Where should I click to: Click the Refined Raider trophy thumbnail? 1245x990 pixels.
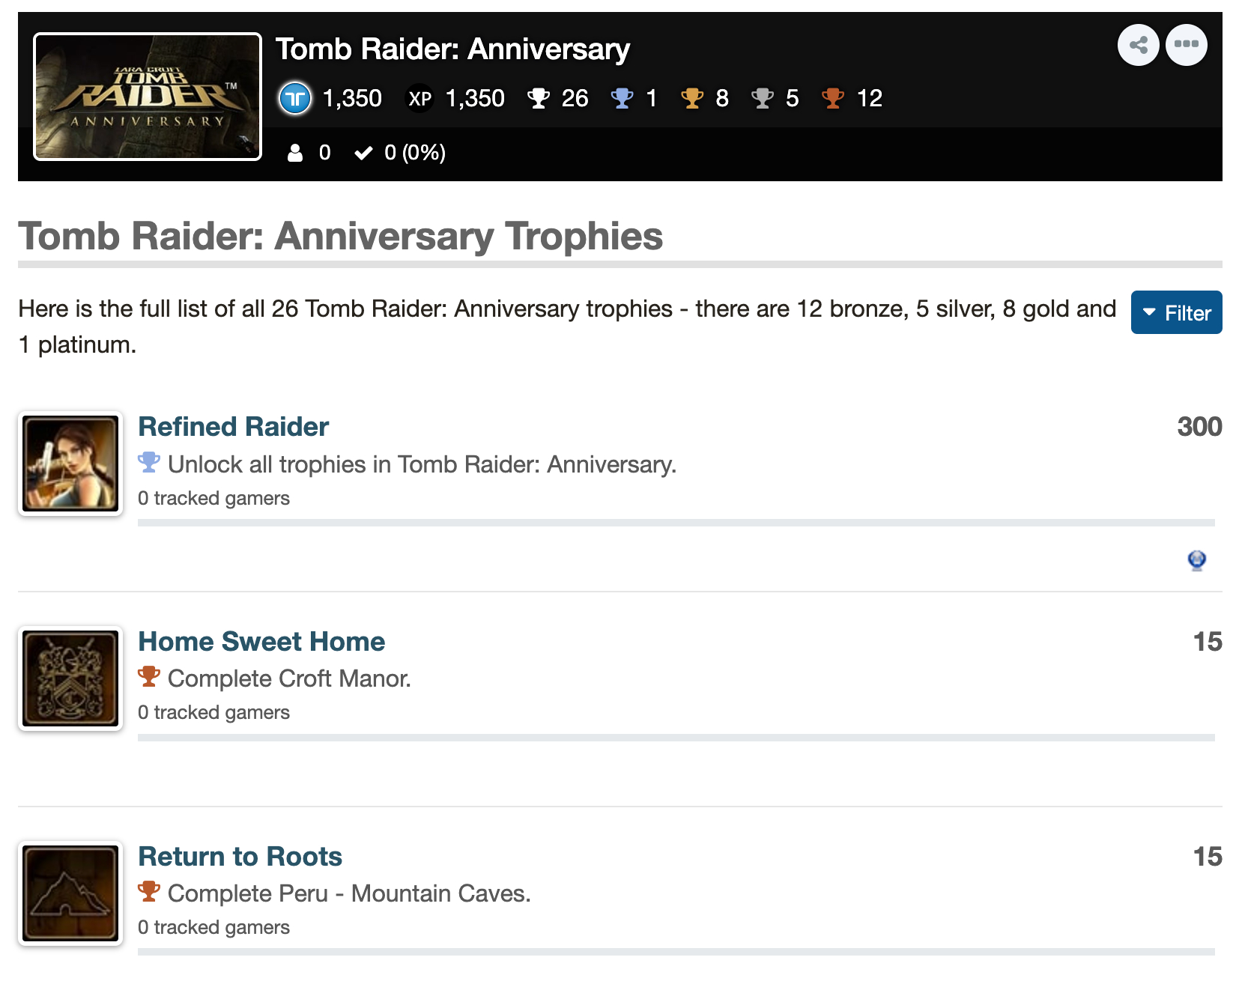tap(70, 464)
